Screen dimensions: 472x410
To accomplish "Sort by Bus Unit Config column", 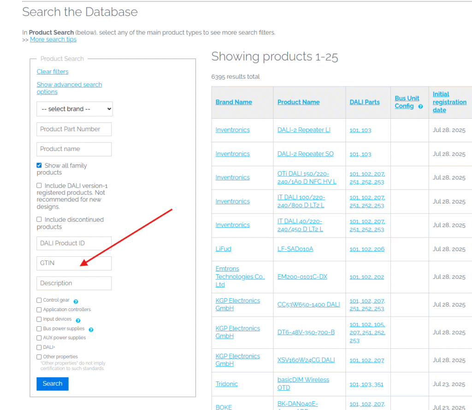I will tap(407, 102).
